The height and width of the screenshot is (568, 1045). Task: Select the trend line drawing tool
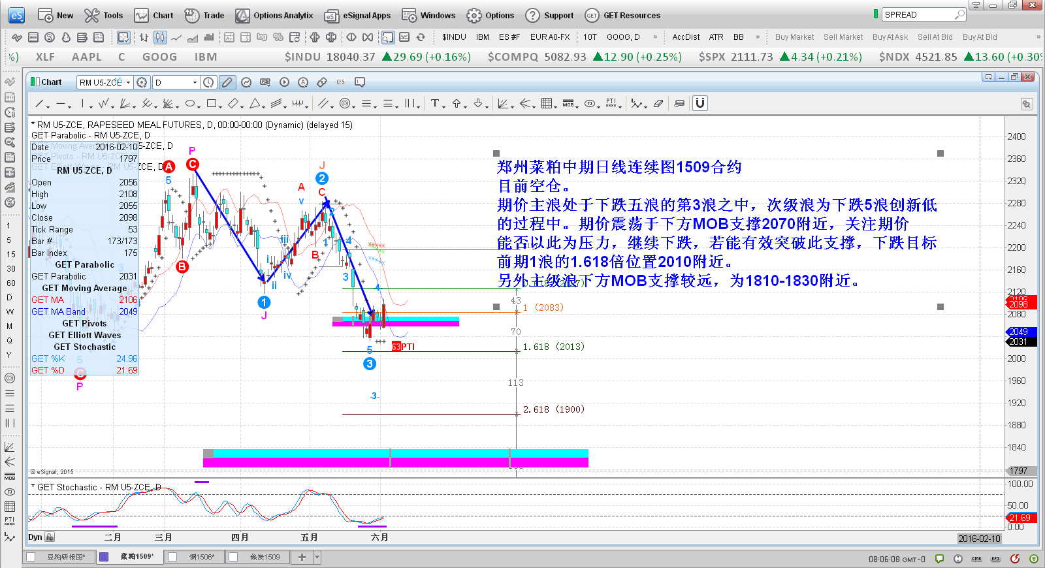tap(39, 103)
